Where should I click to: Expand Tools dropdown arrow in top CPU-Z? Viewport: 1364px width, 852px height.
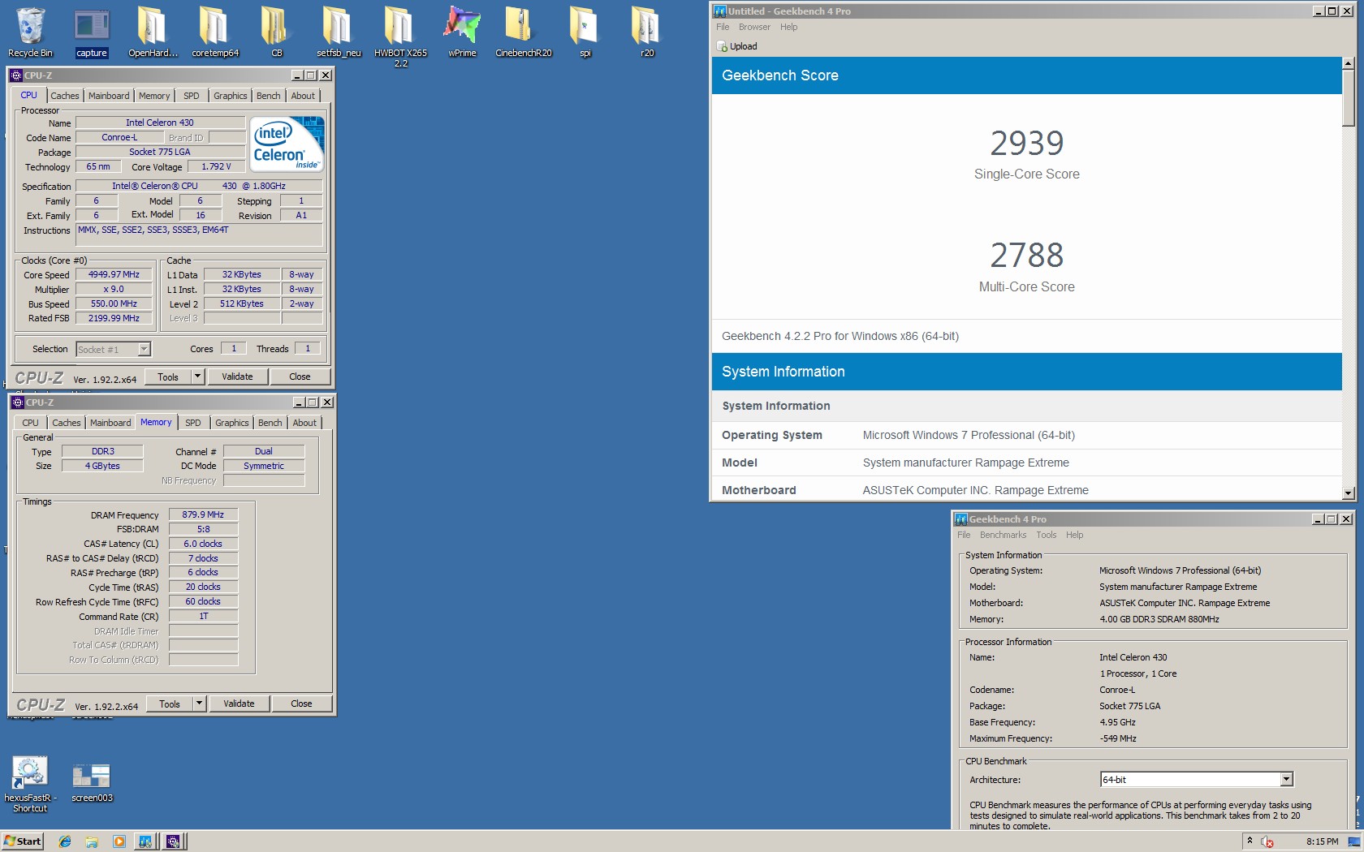(197, 377)
